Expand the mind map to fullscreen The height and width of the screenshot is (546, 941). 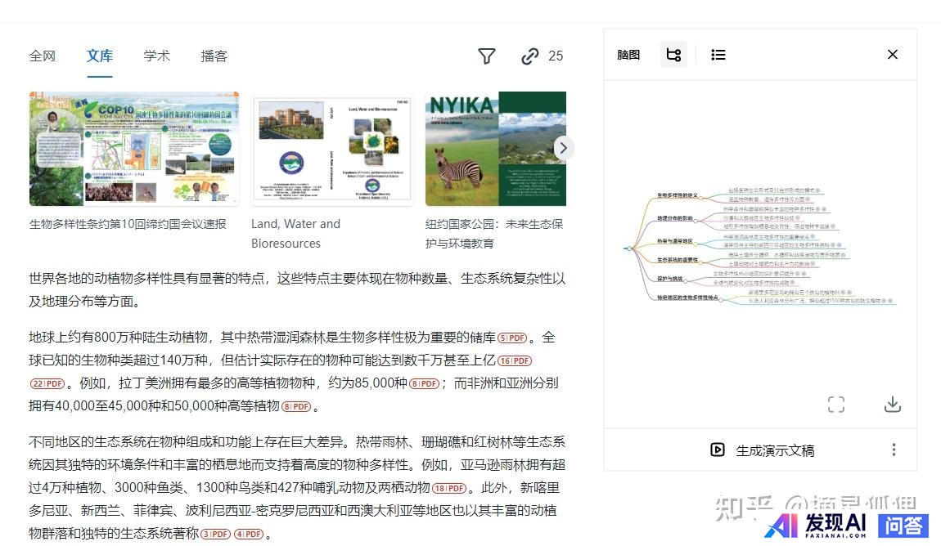(835, 405)
